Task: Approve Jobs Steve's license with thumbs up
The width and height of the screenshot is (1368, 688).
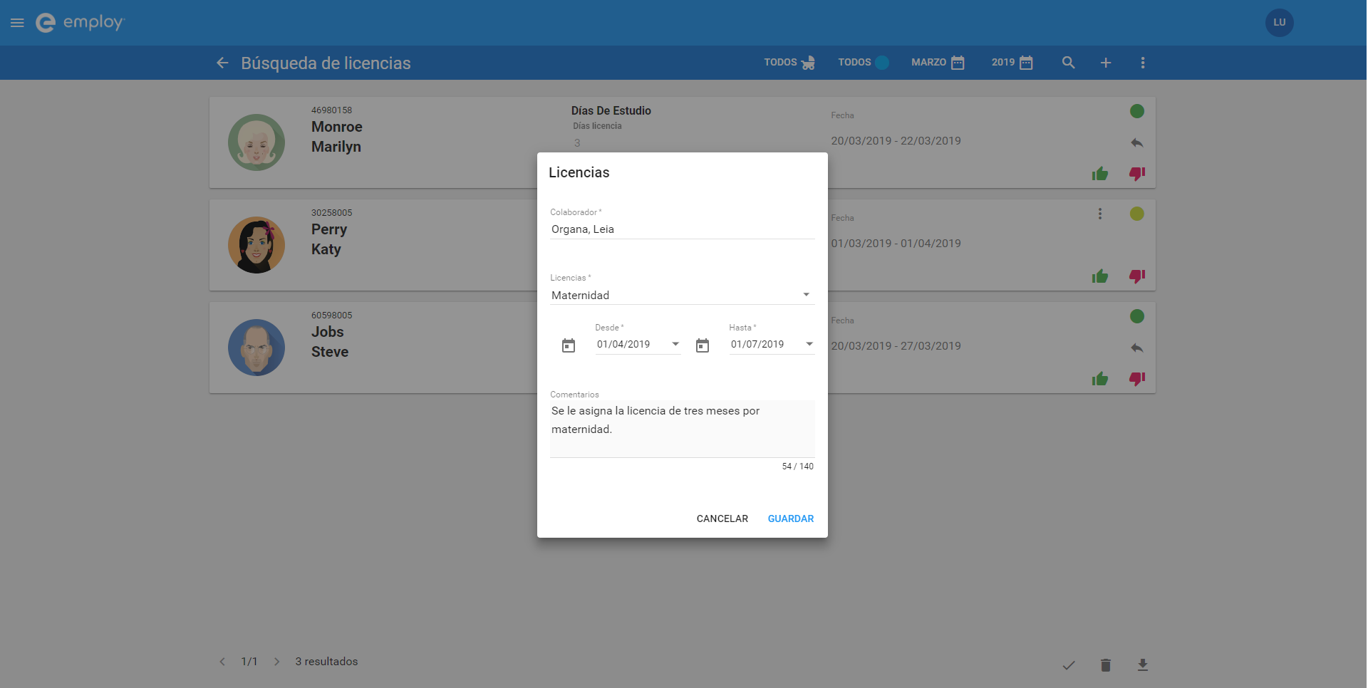Action: coord(1100,379)
